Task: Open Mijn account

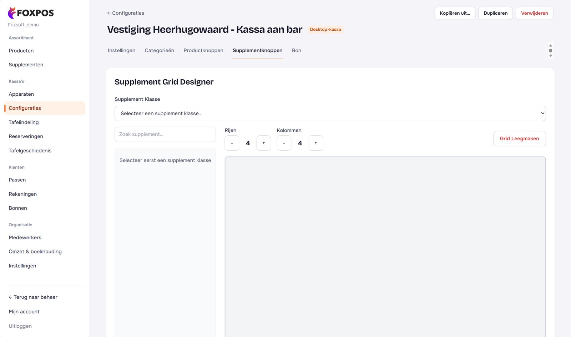Action: coord(24,312)
